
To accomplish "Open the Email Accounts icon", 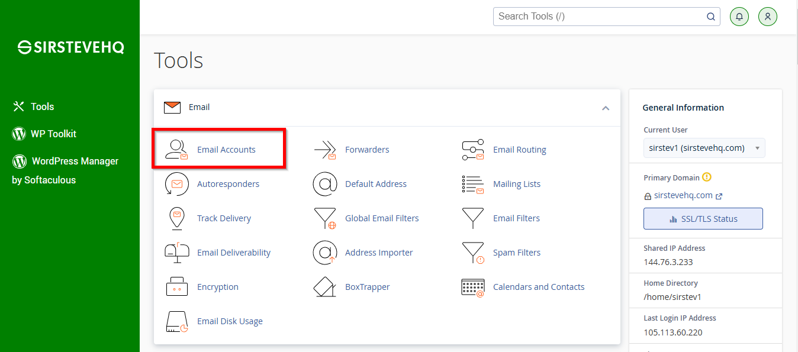I will (176, 150).
